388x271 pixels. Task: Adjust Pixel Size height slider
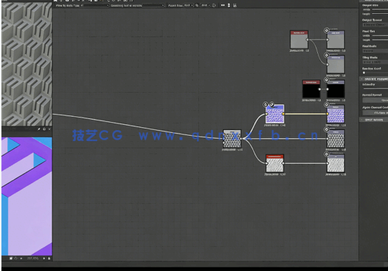[380, 39]
